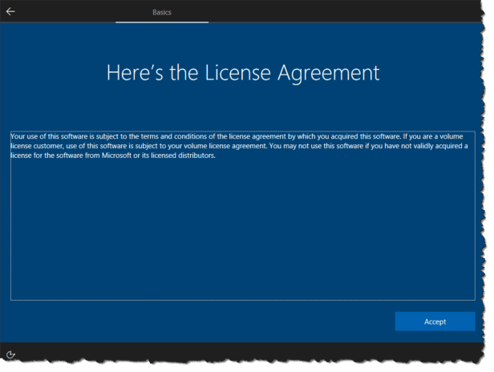This screenshot has height=372, width=494.
Task: Focus the license agreement scroll region
Action: (x=242, y=216)
